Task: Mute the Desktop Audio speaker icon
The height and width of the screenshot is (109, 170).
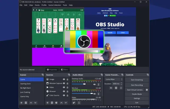Action: point(95,84)
